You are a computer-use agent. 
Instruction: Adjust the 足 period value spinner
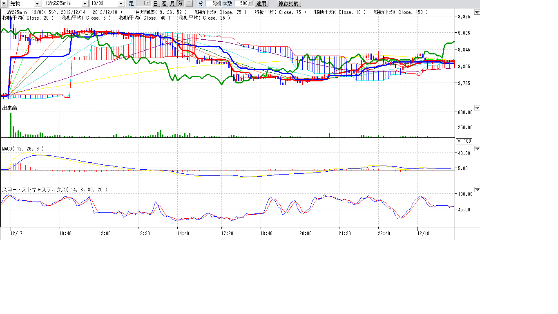[148, 4]
